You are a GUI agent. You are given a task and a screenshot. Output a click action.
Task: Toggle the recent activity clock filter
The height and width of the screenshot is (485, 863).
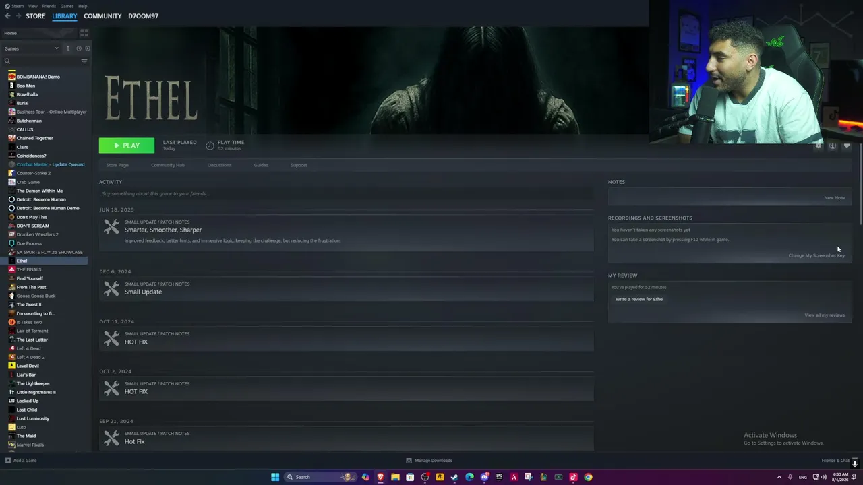click(x=78, y=48)
